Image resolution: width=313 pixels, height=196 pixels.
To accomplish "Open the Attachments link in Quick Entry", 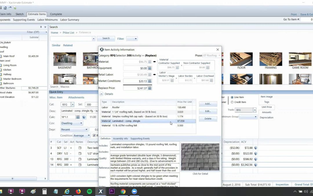I will [76, 97].
